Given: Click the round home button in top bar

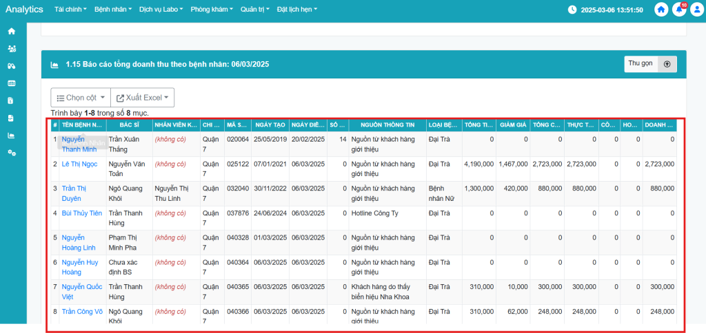Looking at the screenshot, I should point(661,10).
